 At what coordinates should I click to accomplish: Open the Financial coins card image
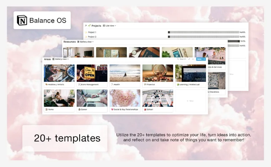pos(158,73)
